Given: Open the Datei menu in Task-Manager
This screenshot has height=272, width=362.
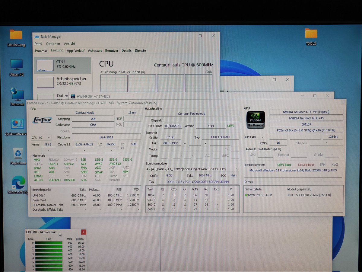Looking at the screenshot, I should pos(38,44).
